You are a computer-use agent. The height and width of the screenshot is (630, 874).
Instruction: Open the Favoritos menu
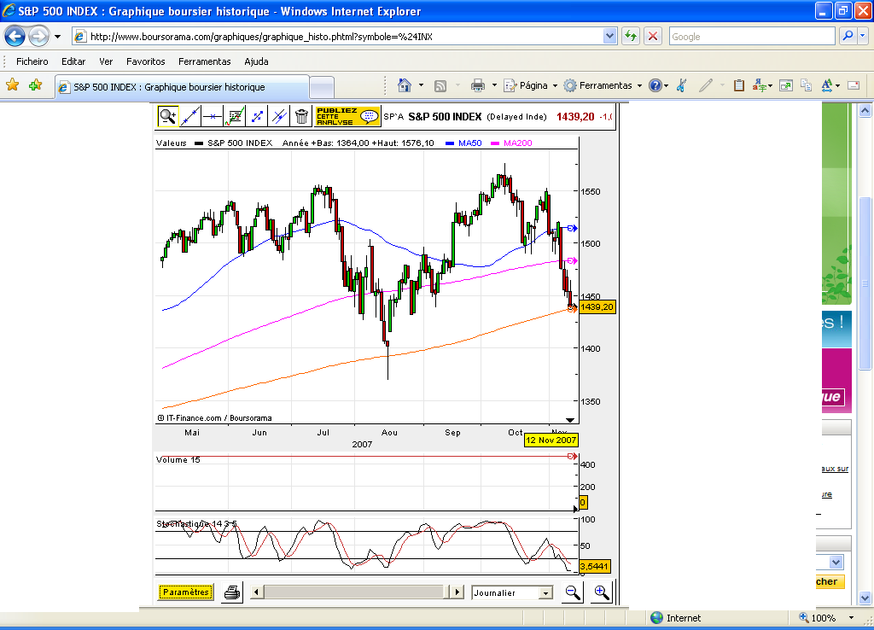click(145, 61)
